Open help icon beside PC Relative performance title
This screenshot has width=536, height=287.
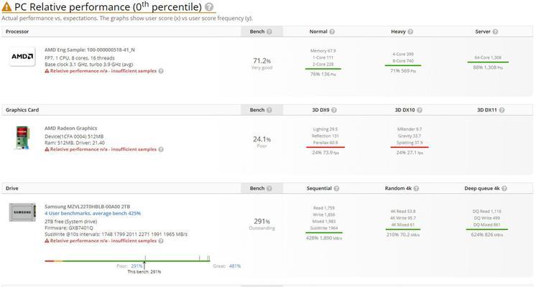point(209,7)
